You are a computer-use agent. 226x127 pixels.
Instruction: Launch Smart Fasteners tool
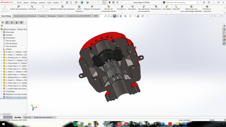[79, 9]
